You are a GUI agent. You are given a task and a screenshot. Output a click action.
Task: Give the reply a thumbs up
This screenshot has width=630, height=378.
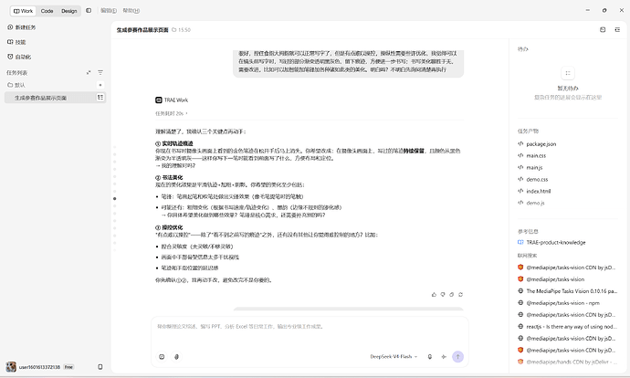click(434, 294)
